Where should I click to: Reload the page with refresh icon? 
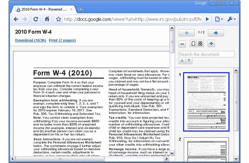tap(36, 19)
